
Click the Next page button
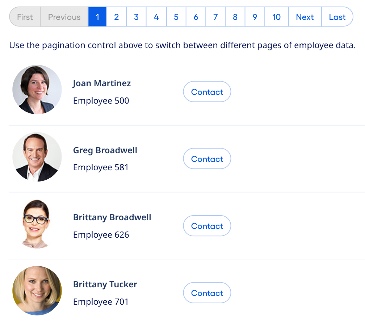(305, 17)
